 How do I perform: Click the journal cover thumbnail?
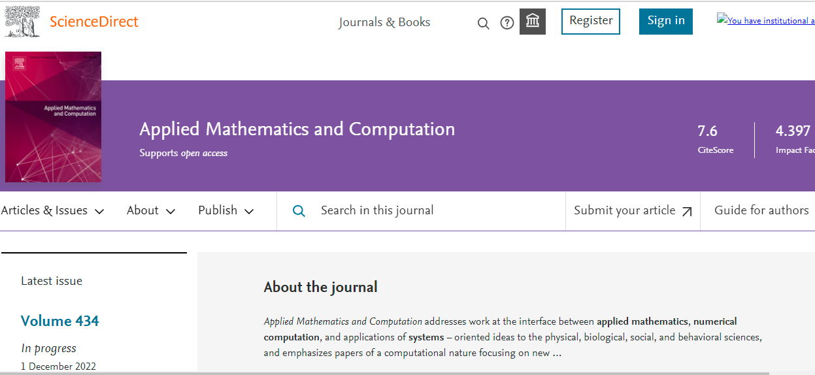coord(53,117)
